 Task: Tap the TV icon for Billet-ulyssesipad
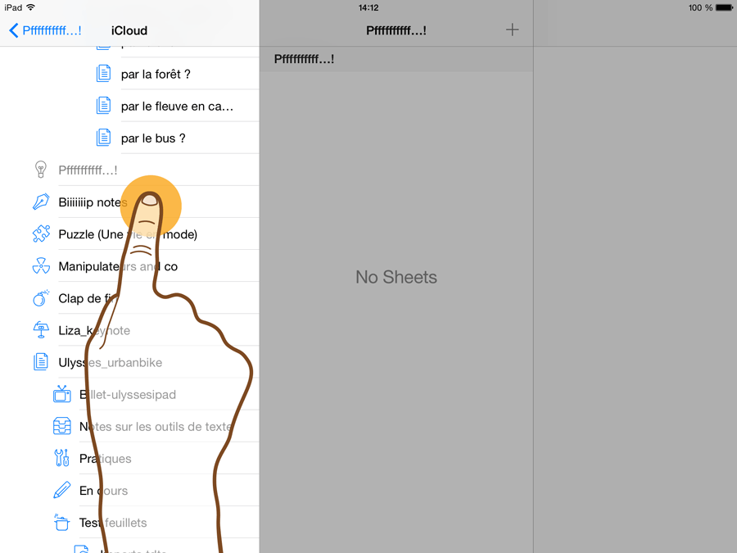pyautogui.click(x=62, y=393)
